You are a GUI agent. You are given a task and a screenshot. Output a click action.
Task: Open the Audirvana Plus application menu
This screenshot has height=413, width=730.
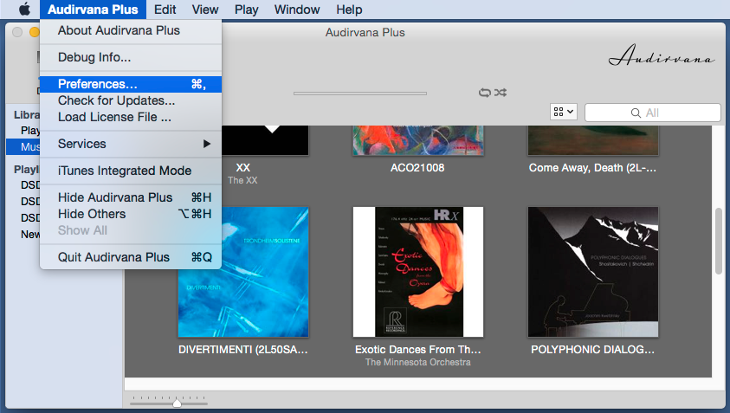pos(93,10)
